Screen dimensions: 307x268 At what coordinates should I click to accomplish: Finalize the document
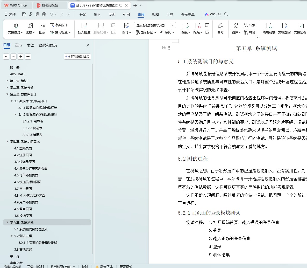(x=300, y=29)
